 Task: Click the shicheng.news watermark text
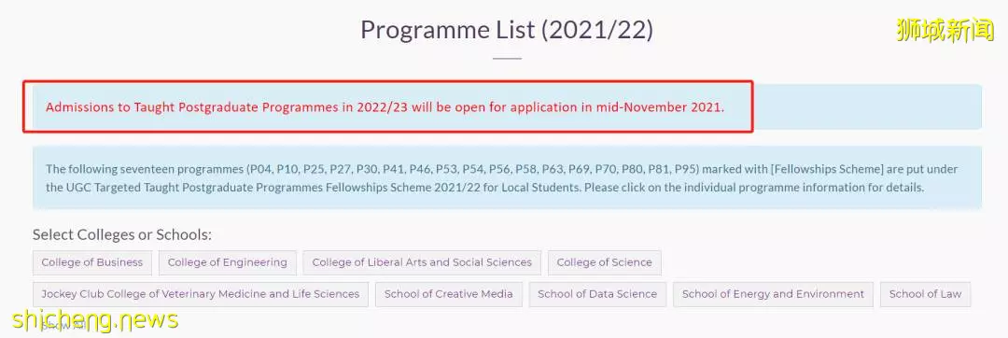95,319
